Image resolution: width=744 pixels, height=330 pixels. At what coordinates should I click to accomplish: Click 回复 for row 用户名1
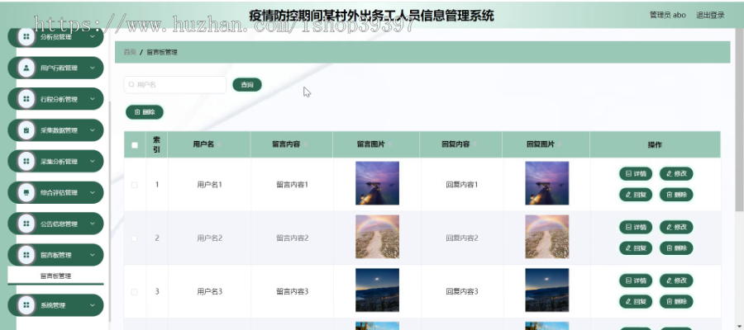(x=636, y=194)
